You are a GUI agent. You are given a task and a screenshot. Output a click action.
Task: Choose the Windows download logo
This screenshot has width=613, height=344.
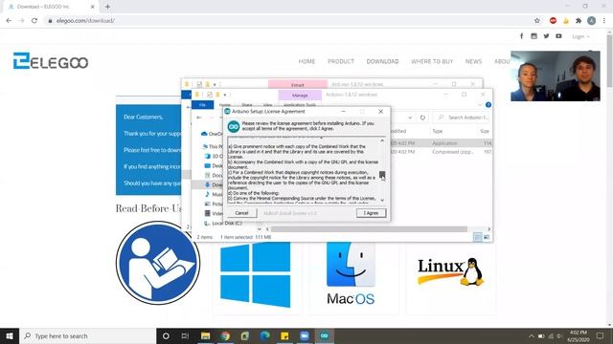(x=256, y=274)
